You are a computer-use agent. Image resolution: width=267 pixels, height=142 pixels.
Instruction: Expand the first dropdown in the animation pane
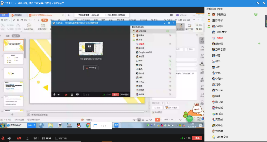coord(195,60)
